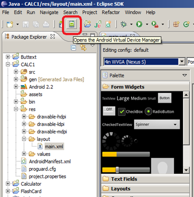Expand the drawable-ldpi folder
Screen dimensions: 194x197
point(24,124)
